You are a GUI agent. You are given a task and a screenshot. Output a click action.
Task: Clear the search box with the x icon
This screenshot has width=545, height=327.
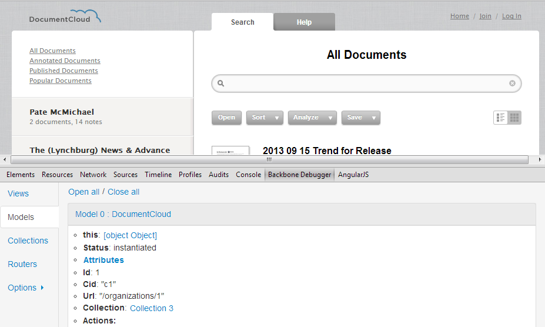point(512,83)
